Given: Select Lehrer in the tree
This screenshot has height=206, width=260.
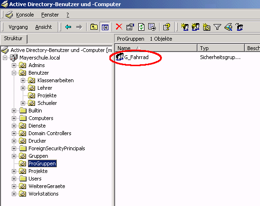Looking at the screenshot, I should pyautogui.click(x=45, y=88).
